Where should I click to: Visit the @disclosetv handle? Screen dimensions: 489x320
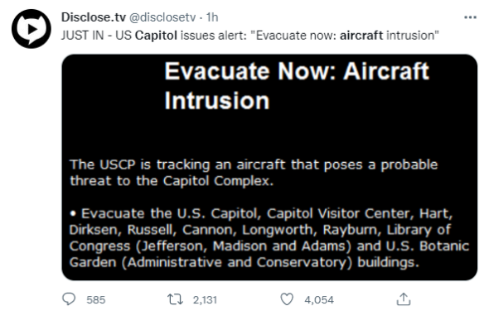pos(162,17)
